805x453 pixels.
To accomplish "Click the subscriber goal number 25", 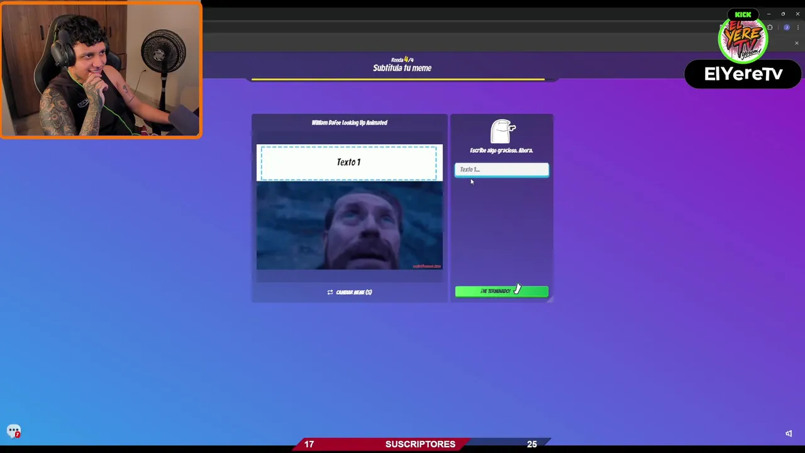I will (x=531, y=444).
